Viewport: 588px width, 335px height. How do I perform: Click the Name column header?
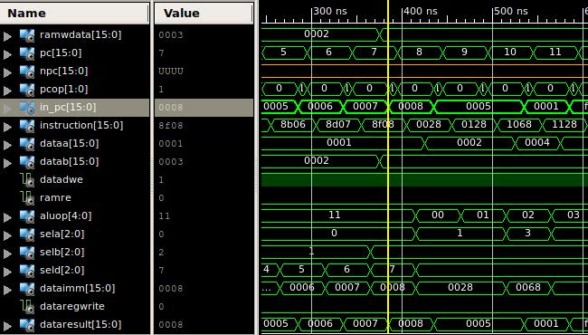pyautogui.click(x=74, y=14)
